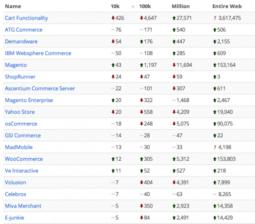Open the ShopRunner link
Image resolution: width=255 pixels, height=224 pixels.
[x=20, y=77]
